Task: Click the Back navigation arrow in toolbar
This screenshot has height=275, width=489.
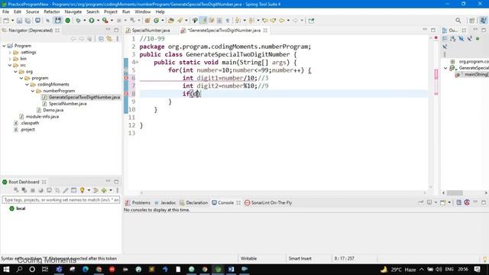Action: (282, 21)
